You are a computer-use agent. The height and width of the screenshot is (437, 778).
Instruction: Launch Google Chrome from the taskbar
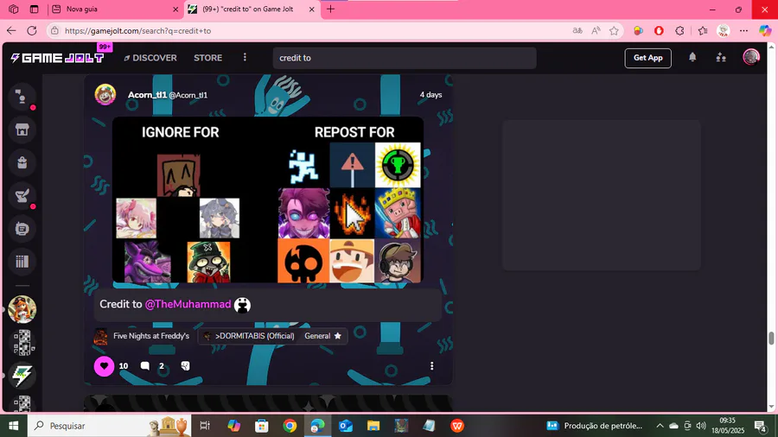pyautogui.click(x=290, y=426)
